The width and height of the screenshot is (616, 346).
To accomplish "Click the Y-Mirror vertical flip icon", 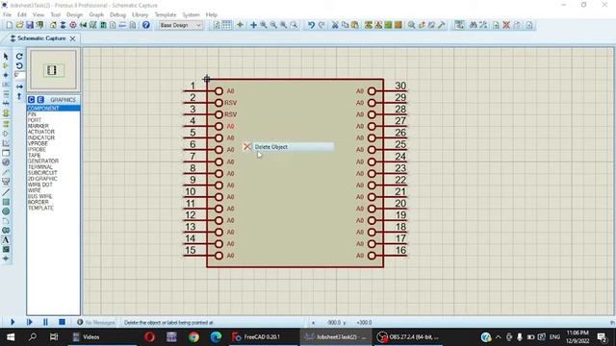I will pyautogui.click(x=19, y=96).
